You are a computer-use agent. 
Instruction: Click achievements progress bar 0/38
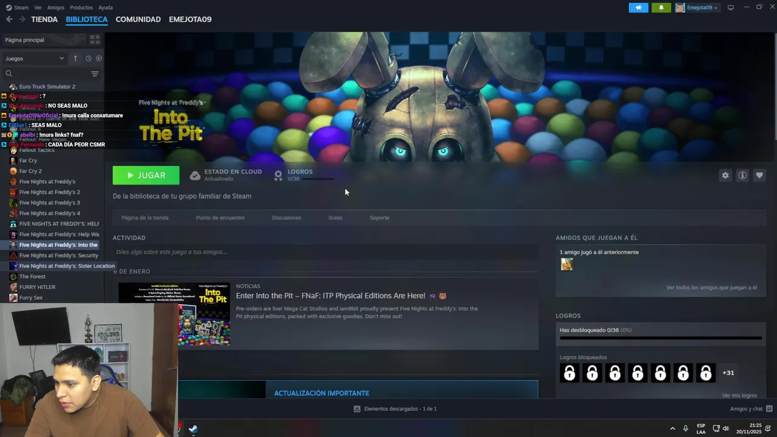tap(660, 339)
